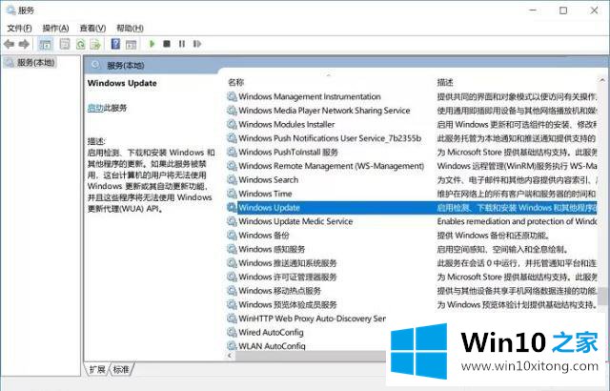Click Windows Update Medic Service description
The image size is (610, 391).
coord(517,221)
